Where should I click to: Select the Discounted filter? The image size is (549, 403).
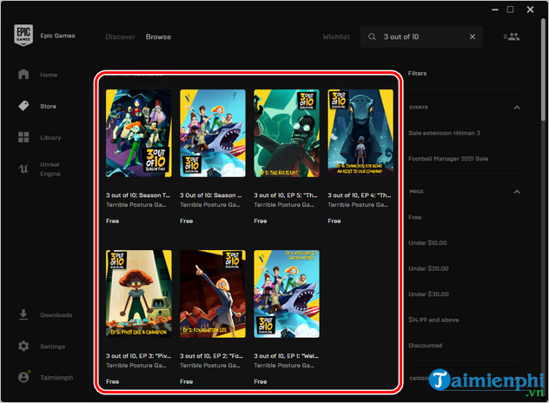(x=425, y=345)
